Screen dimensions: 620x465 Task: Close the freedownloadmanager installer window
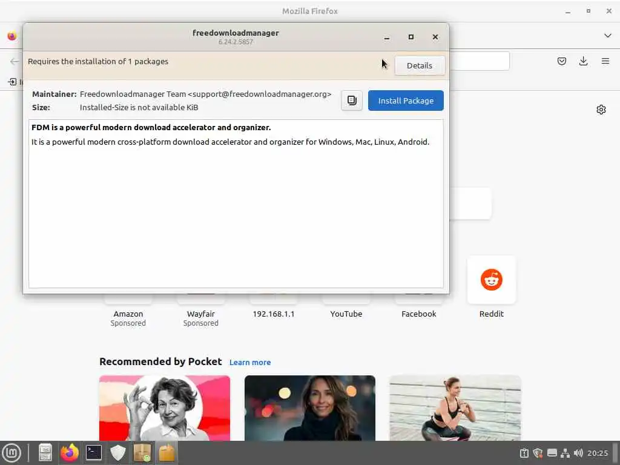[435, 37]
